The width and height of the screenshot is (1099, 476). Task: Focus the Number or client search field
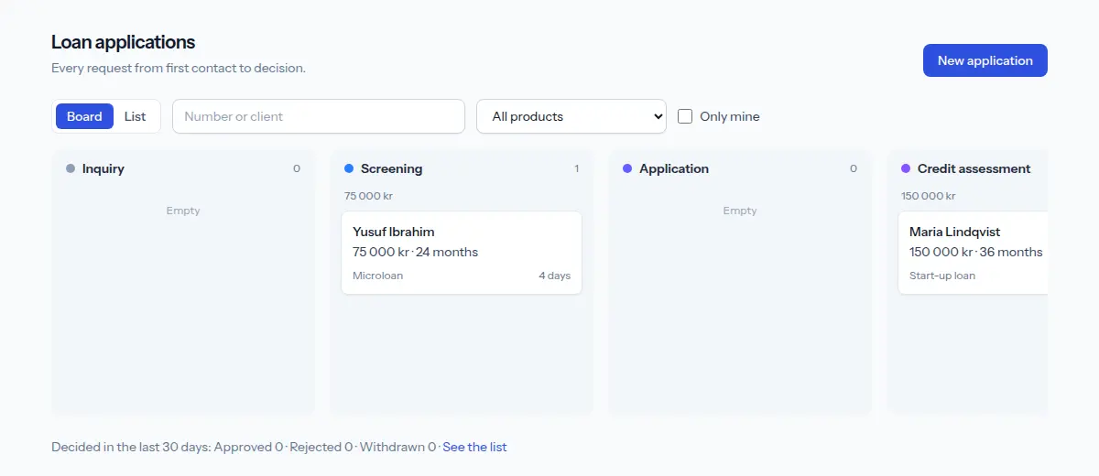click(x=319, y=116)
